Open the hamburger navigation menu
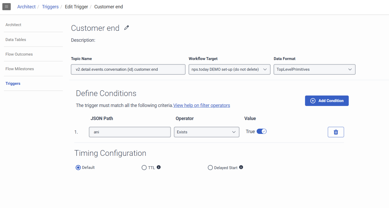389x208 pixels. [7, 7]
